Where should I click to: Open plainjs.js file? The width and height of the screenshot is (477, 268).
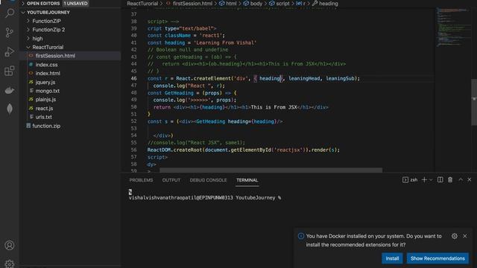(45, 99)
